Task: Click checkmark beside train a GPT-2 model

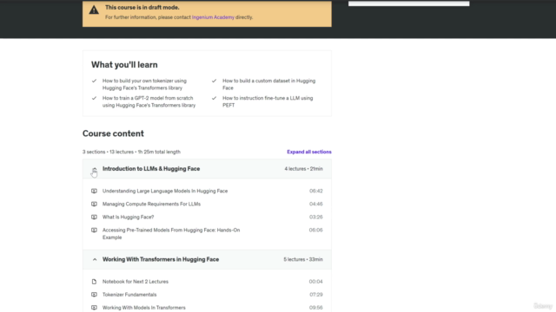Action: tap(94, 98)
